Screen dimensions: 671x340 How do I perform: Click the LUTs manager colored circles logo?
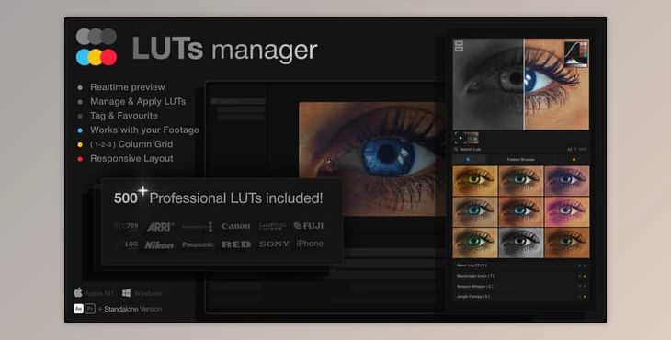[97, 47]
